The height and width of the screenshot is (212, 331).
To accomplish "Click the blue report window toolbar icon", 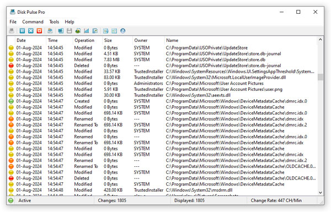I will tap(61, 31).
